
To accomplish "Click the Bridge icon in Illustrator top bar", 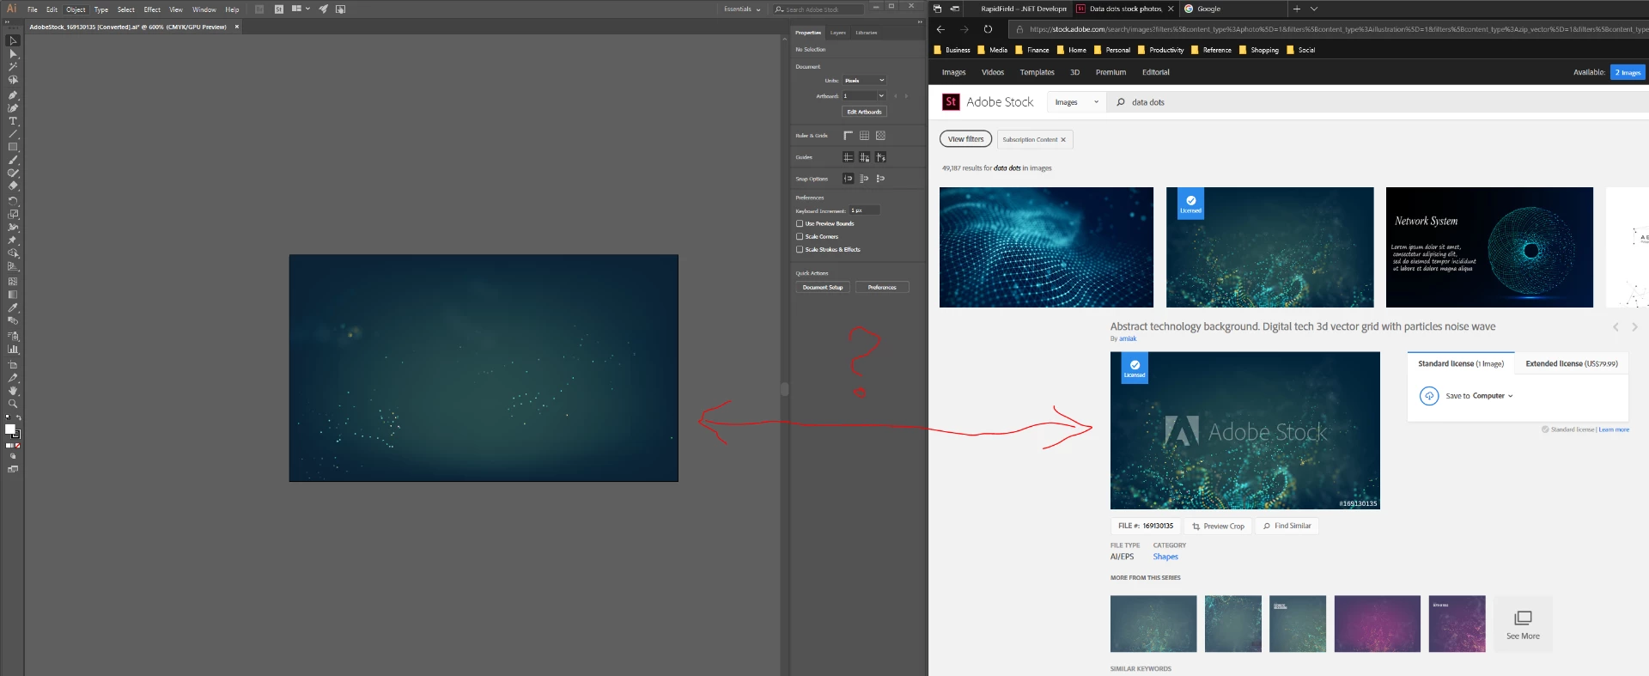I will (x=259, y=9).
